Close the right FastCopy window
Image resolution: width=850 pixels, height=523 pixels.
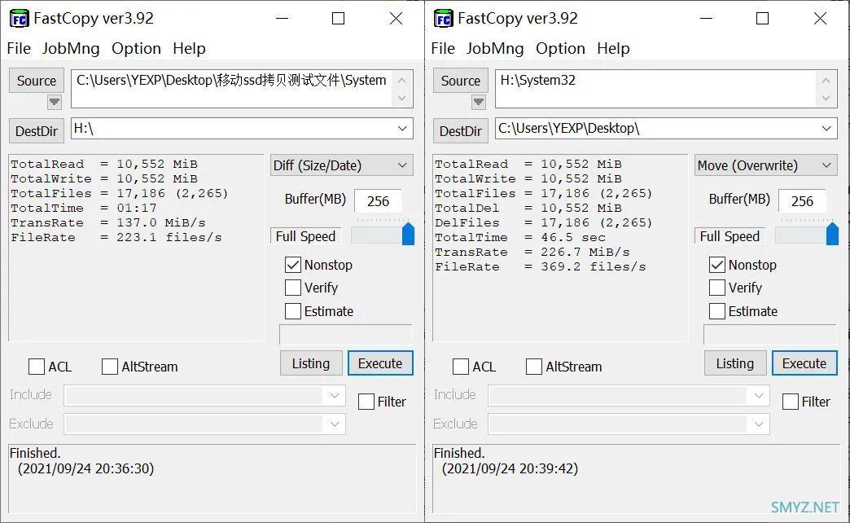(820, 19)
